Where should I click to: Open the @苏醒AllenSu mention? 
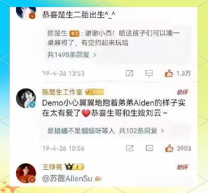(67, 179)
